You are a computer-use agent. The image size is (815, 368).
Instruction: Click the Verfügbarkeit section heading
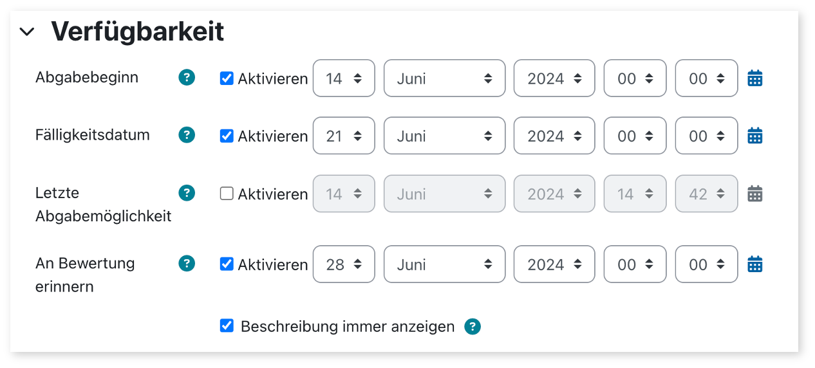[137, 32]
